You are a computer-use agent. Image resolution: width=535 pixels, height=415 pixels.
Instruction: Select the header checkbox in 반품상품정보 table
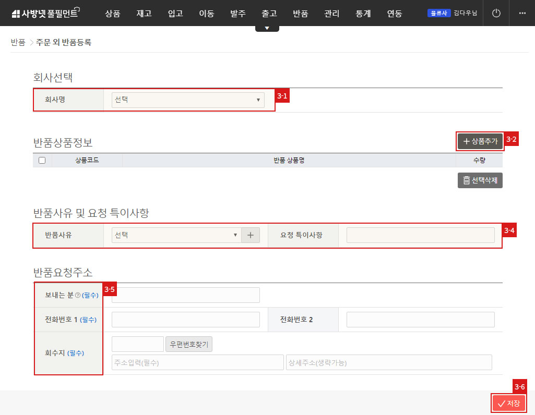[42, 160]
